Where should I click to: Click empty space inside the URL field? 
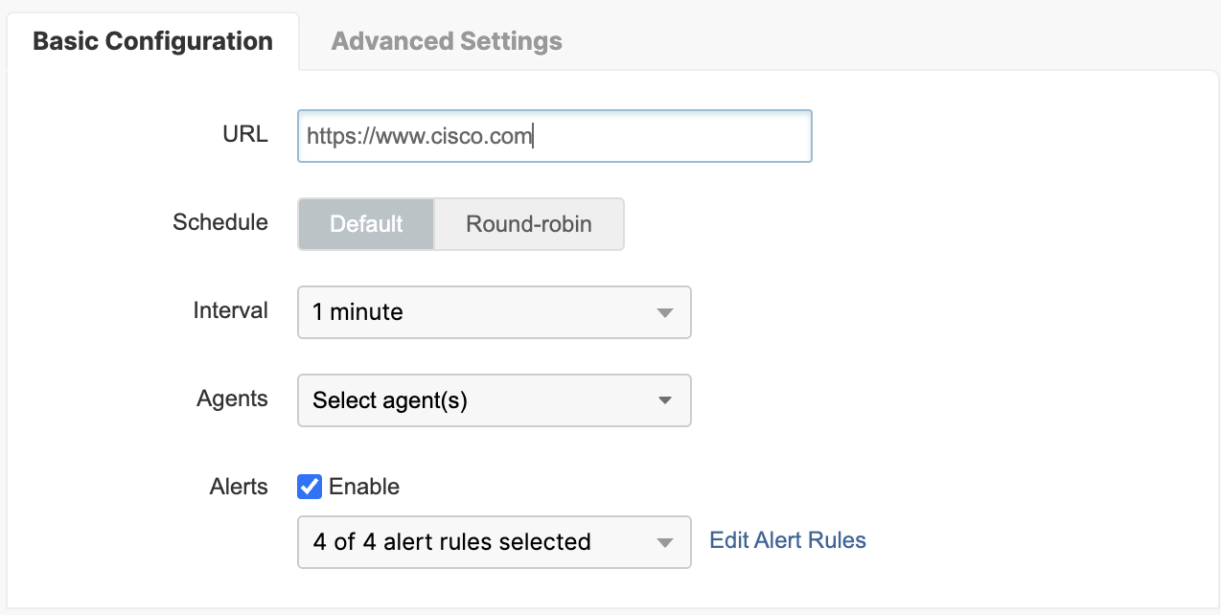pyautogui.click(x=671, y=136)
